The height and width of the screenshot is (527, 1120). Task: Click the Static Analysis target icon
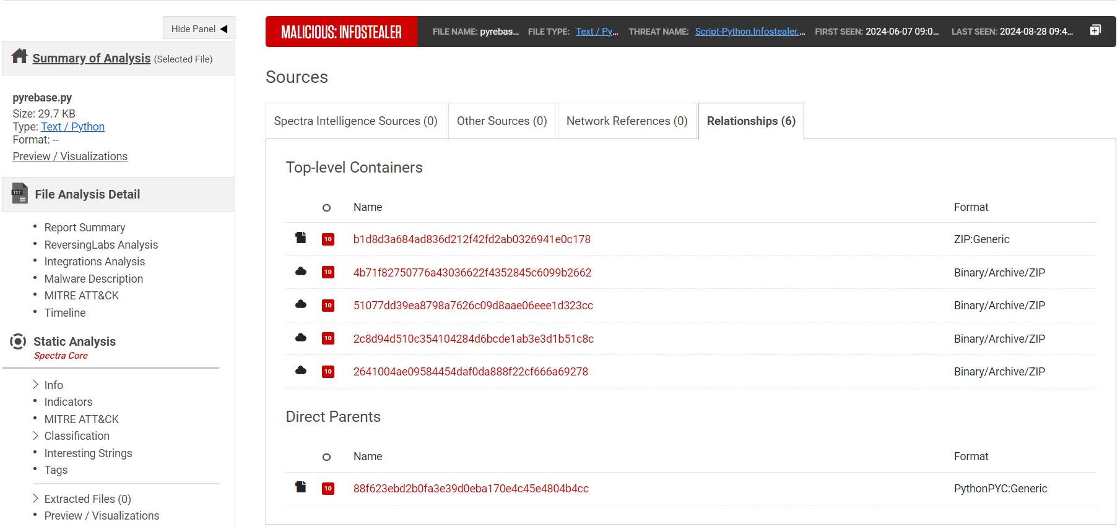click(19, 341)
